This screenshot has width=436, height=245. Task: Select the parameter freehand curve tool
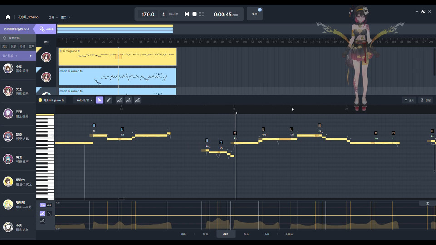coord(42,214)
